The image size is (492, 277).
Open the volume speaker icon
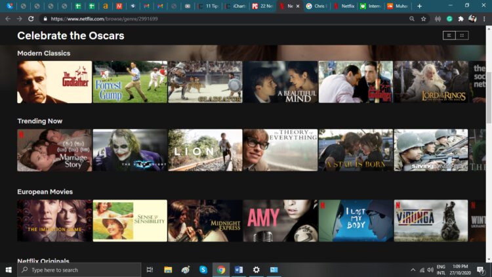430,270
